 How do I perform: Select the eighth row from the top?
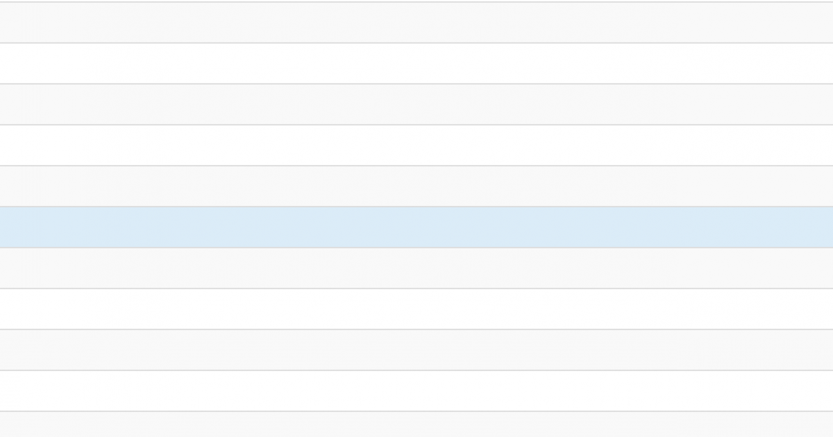[x=416, y=309]
